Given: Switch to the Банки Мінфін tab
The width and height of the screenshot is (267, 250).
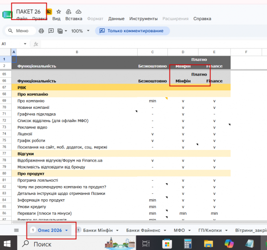Looking at the screenshot, I should (98, 230).
